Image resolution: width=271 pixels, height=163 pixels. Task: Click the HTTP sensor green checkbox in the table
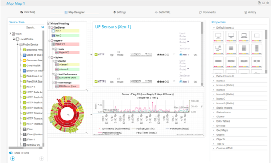tap(96, 54)
